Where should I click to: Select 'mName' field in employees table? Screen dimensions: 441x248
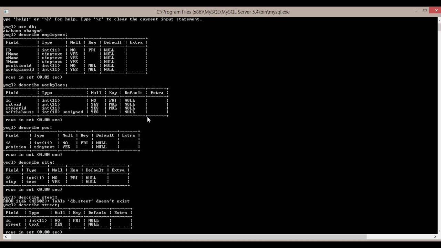point(12,58)
